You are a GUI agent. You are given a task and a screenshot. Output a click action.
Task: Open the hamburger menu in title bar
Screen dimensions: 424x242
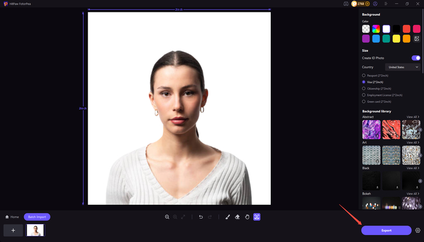click(386, 4)
